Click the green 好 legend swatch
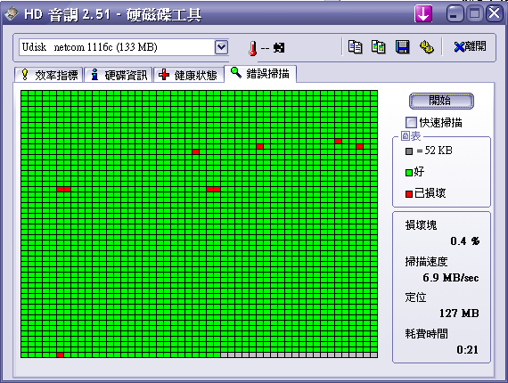Viewport: 508px width, 383px height. point(409,173)
